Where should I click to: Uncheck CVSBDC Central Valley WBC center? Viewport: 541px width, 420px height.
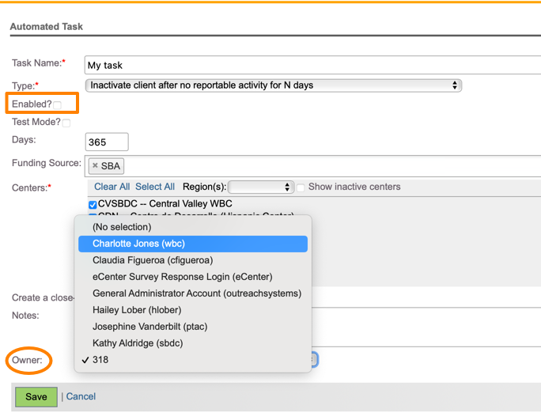pyautogui.click(x=93, y=205)
